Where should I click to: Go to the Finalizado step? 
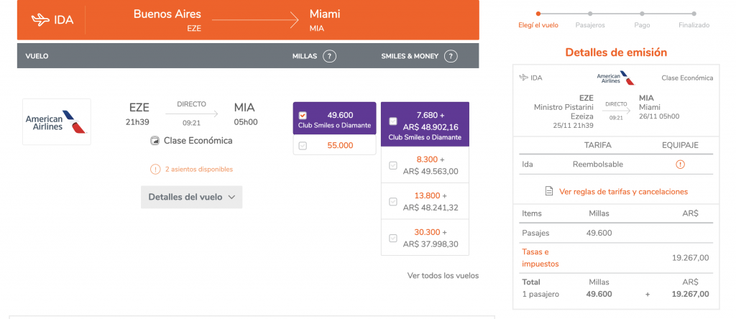[694, 25]
